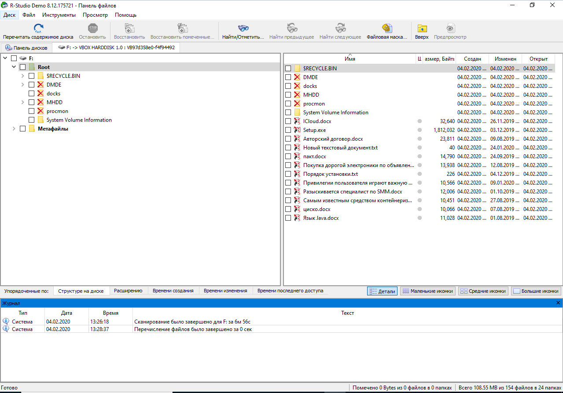Tick the Root folder checkbox
The image size is (563, 393).
[x=23, y=67]
